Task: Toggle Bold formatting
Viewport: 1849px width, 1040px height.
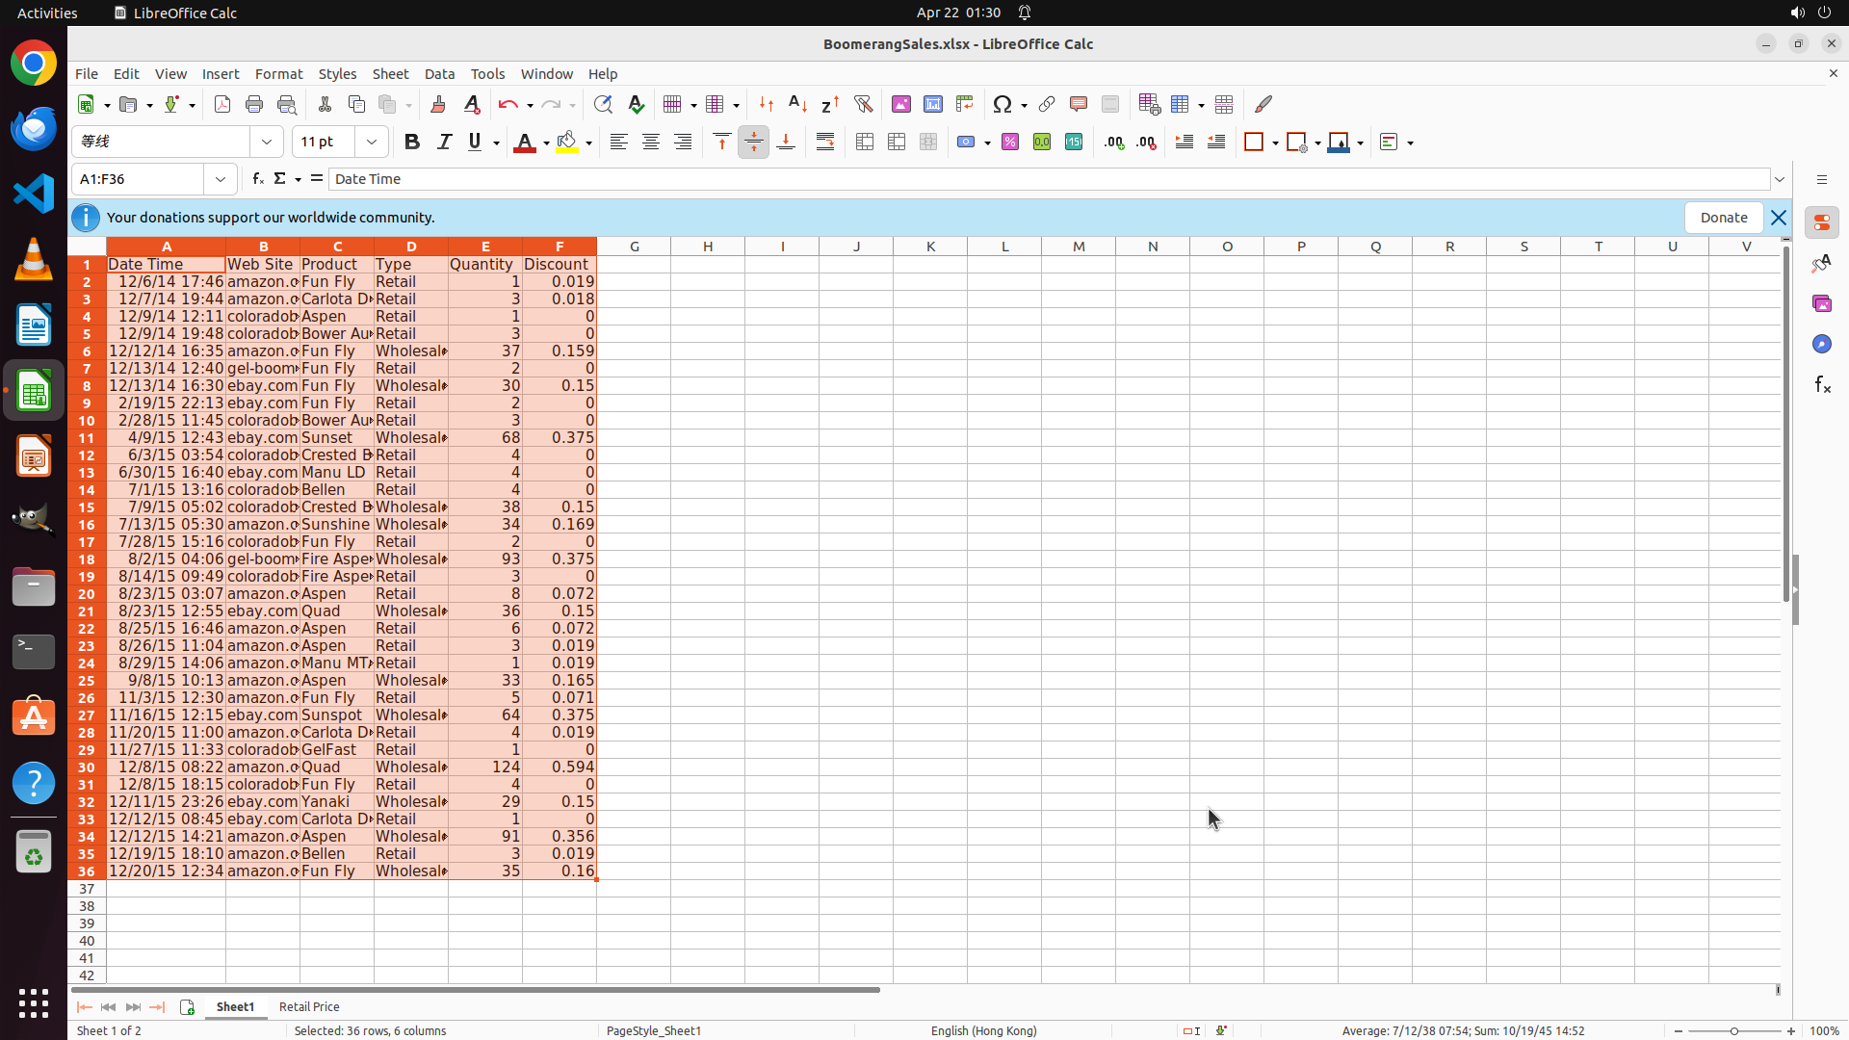Action: [412, 143]
